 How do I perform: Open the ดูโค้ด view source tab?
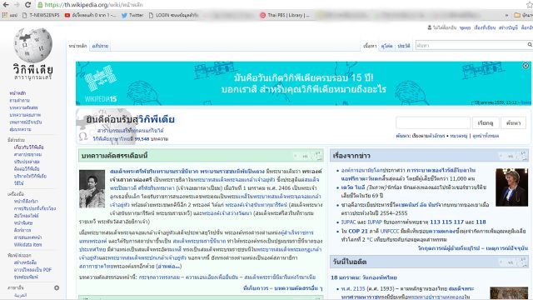click(386, 46)
